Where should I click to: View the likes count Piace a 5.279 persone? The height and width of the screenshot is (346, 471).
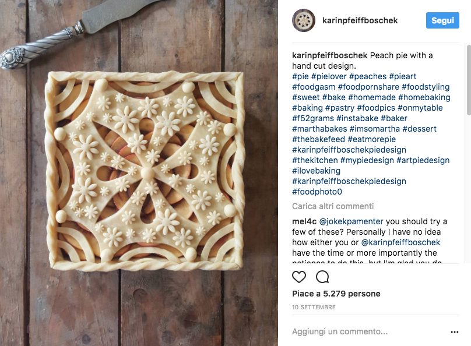pos(336,294)
